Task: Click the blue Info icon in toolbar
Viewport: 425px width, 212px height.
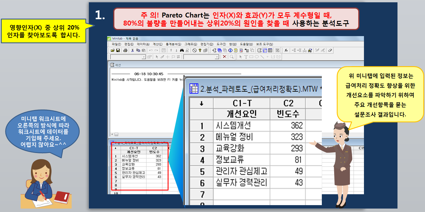Action: [230, 50]
